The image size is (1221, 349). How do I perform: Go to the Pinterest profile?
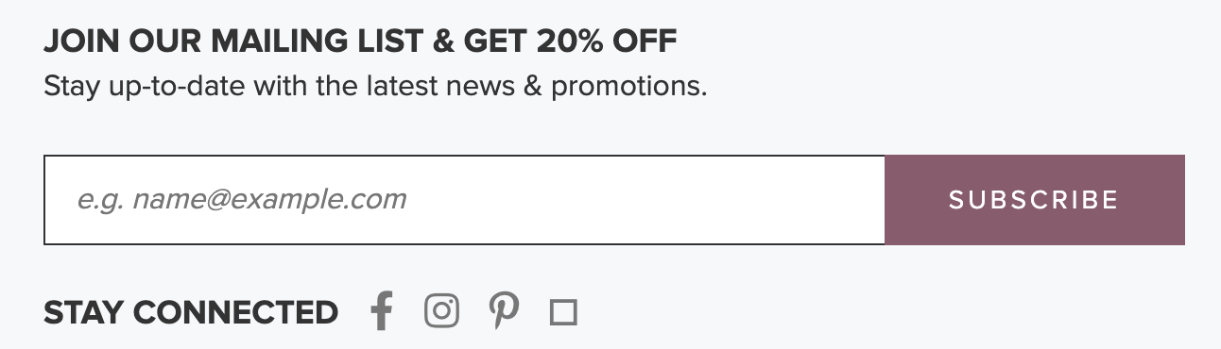(x=503, y=310)
